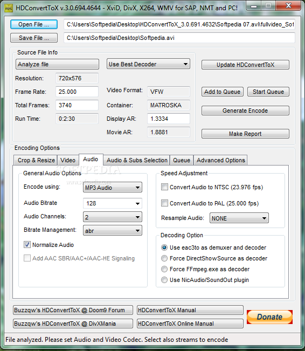Open the Advanced Options tab

pyautogui.click(x=220, y=160)
